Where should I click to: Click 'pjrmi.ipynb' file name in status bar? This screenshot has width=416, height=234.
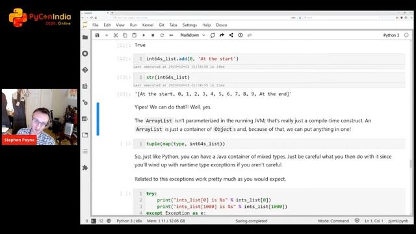(398, 221)
